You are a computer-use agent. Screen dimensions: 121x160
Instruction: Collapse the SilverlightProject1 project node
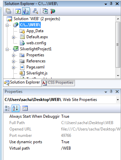pos(7,49)
